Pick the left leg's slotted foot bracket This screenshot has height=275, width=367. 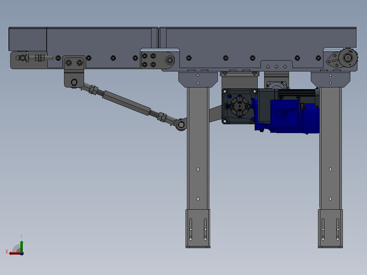click(198, 228)
